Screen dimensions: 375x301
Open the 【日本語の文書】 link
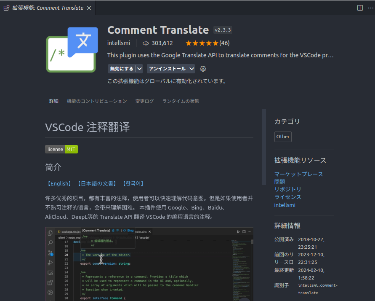click(97, 183)
